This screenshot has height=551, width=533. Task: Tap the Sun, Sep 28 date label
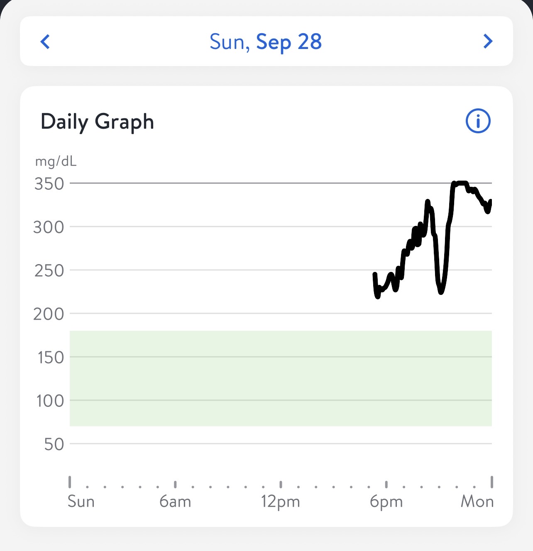click(x=266, y=42)
